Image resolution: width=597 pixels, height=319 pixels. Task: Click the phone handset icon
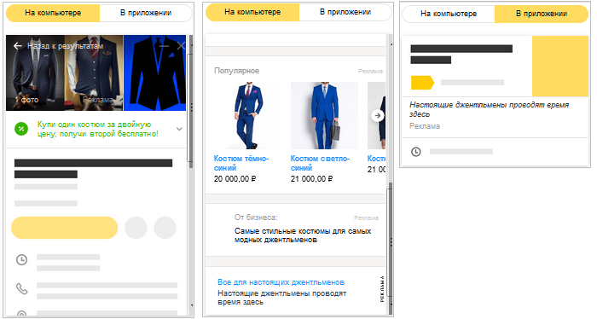coord(21,288)
